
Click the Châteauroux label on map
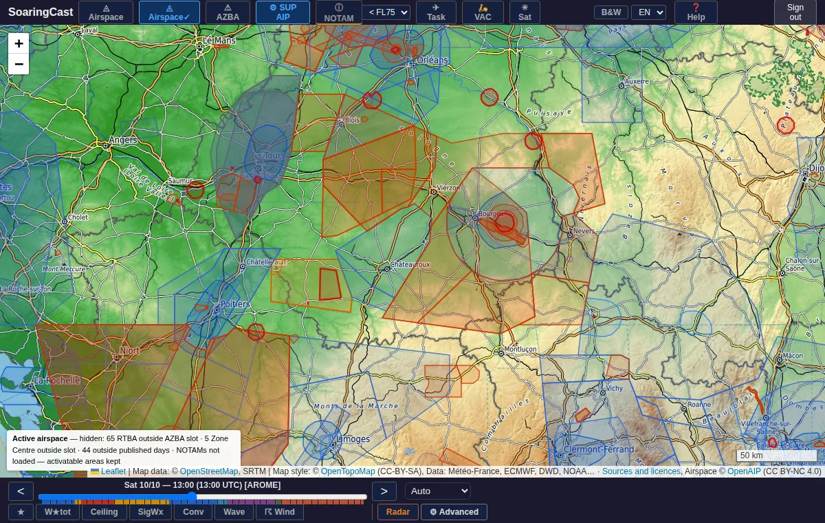(x=410, y=264)
